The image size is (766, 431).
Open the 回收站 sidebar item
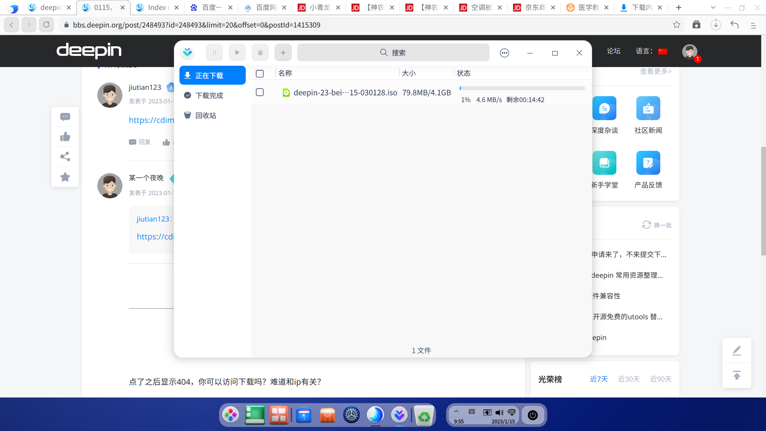click(205, 115)
